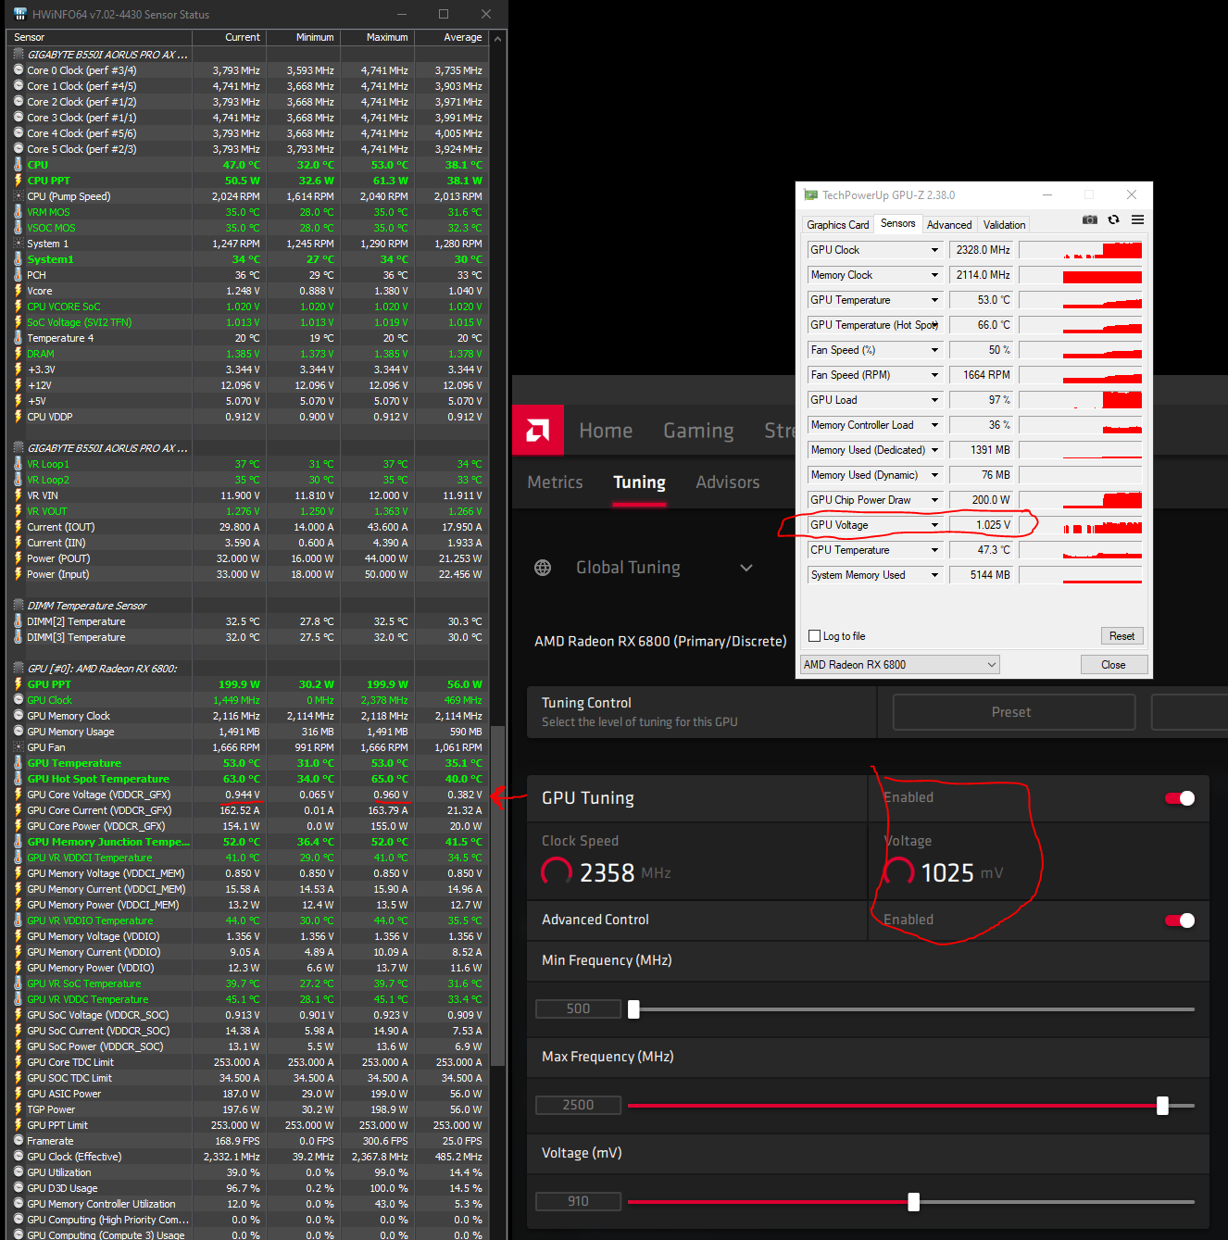Open the GPU Load sensor dropdown
The image size is (1228, 1240).
935,400
